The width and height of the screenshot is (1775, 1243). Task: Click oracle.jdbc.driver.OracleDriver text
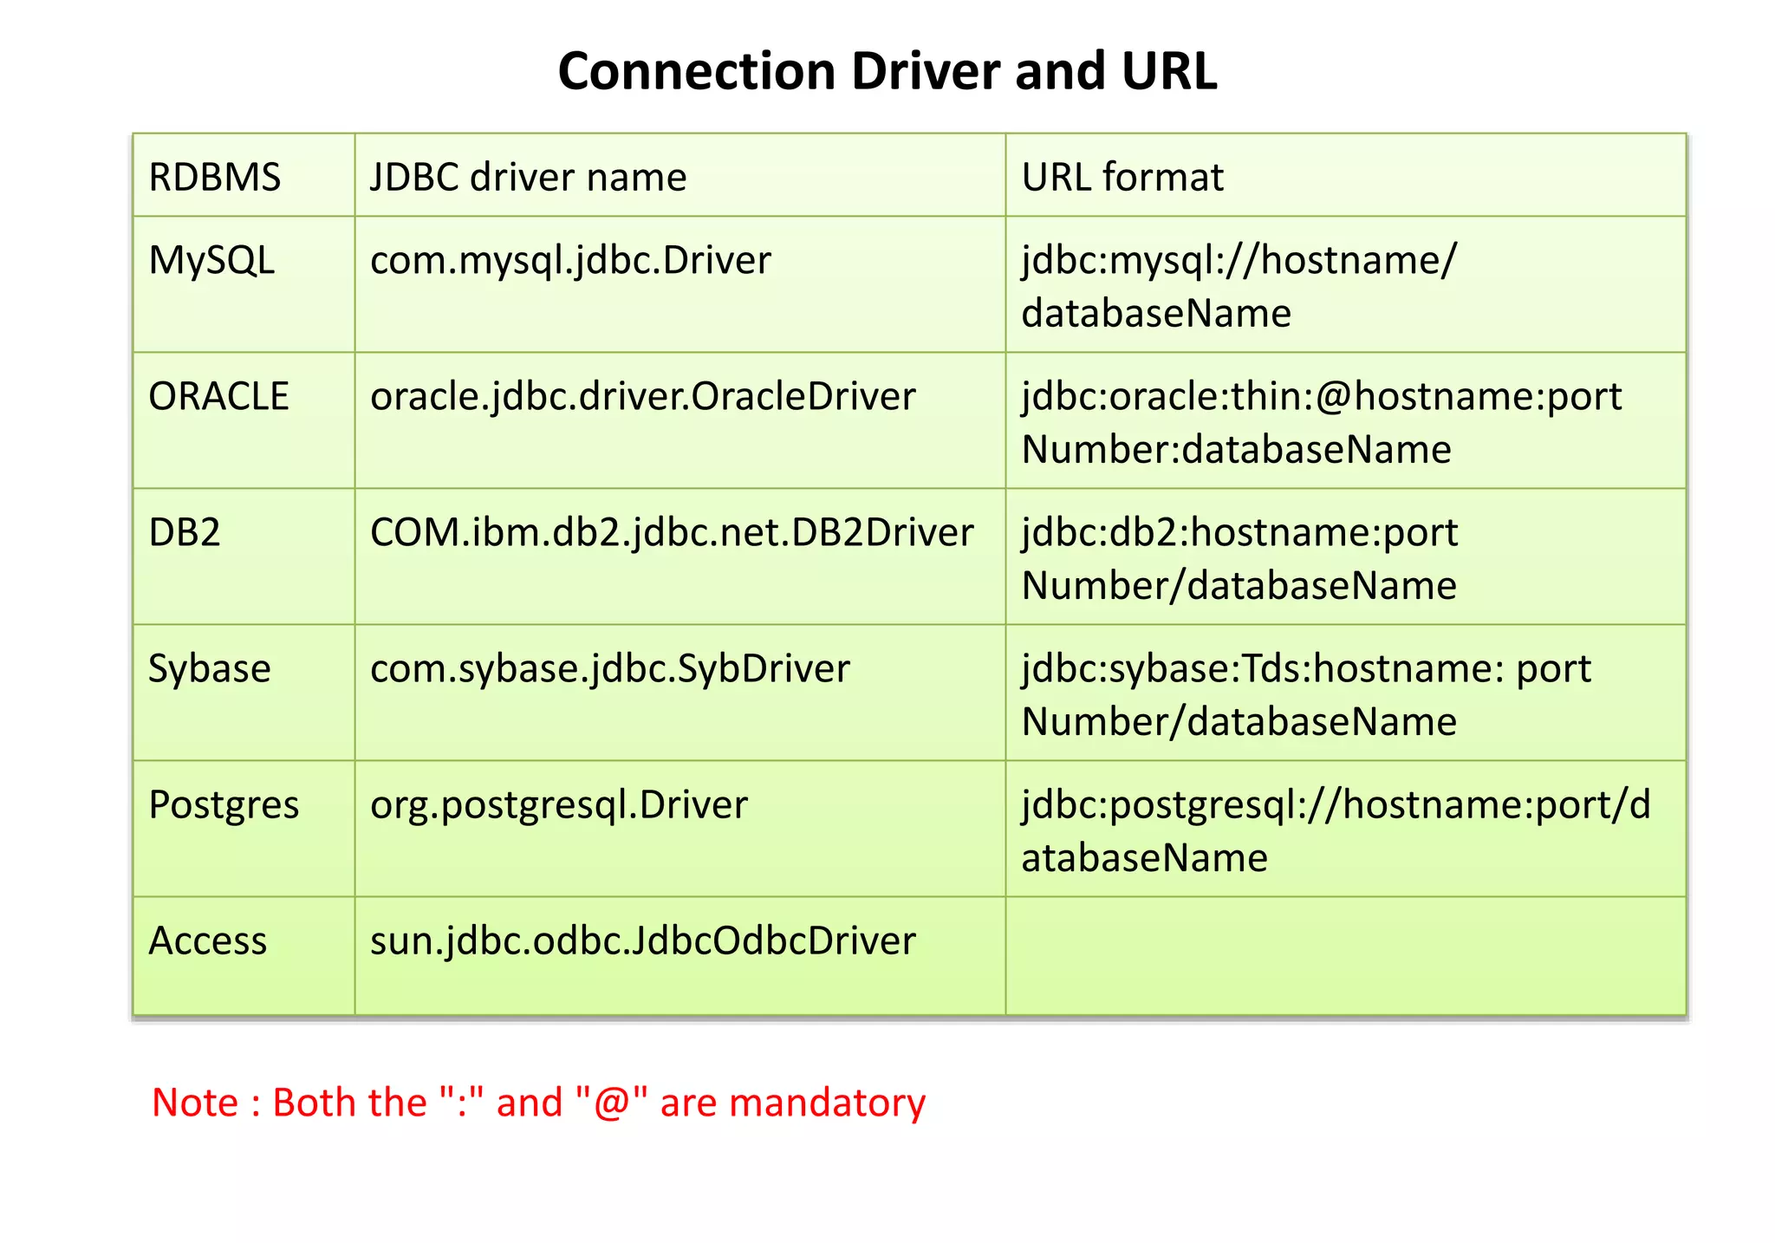coord(642,396)
